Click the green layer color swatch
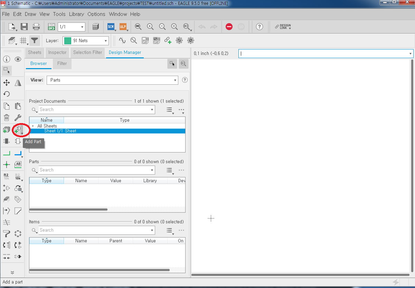415x288 pixels. click(x=68, y=41)
